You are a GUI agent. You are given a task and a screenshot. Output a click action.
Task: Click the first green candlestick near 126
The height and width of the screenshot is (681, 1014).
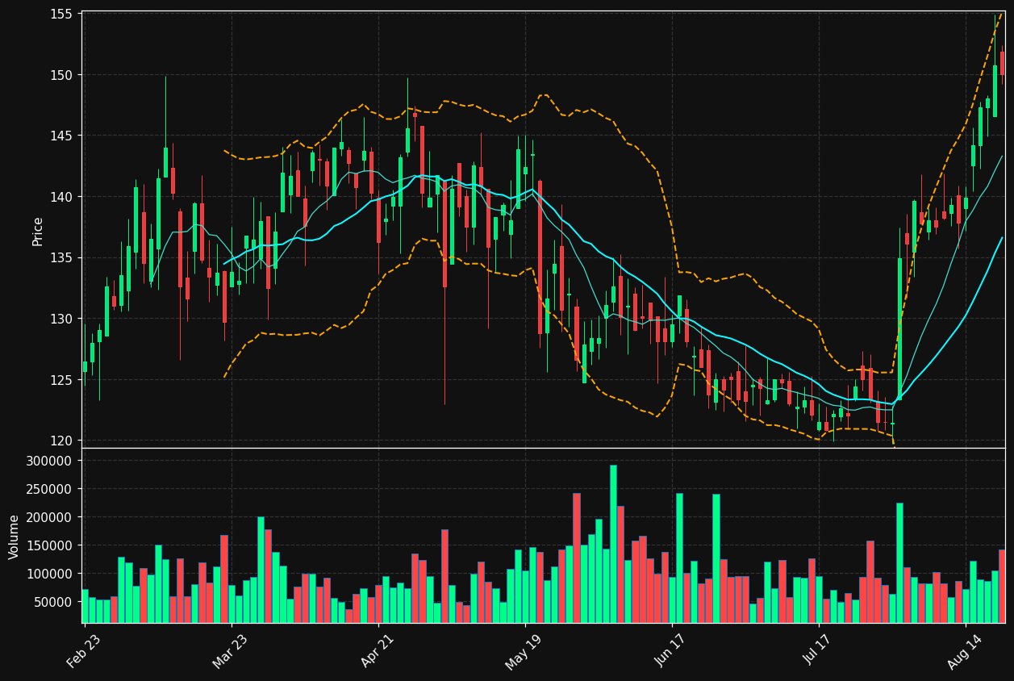point(85,366)
